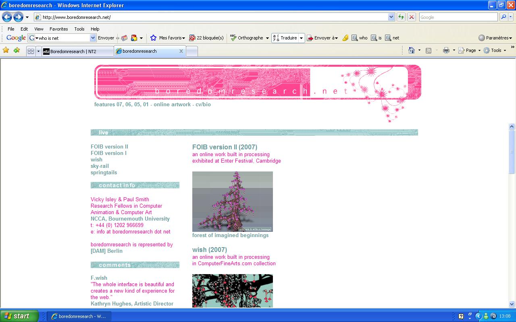Click the help balloon icon in the taskbar

click(x=461, y=316)
